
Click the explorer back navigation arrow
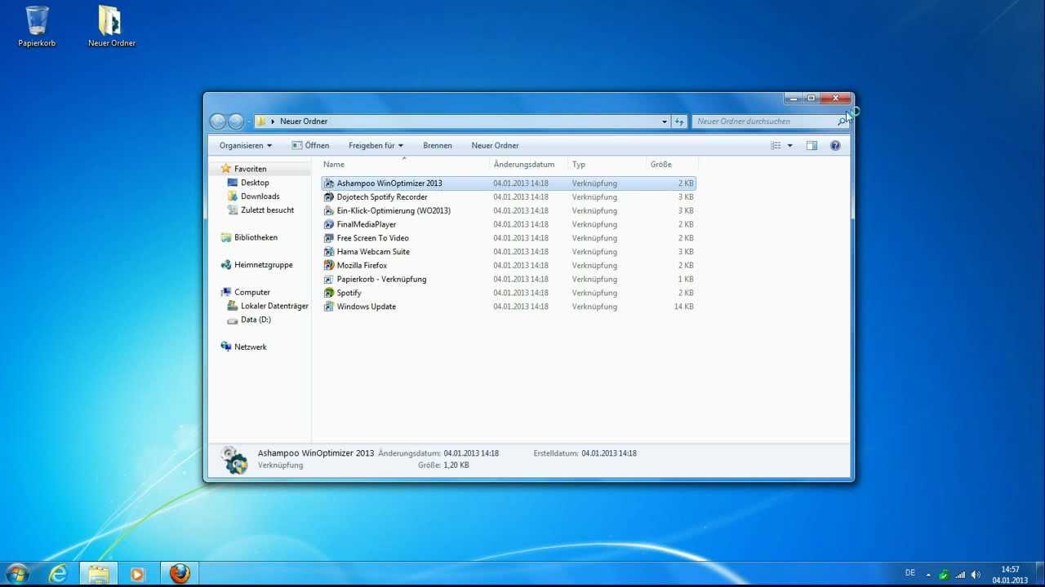pyautogui.click(x=218, y=121)
